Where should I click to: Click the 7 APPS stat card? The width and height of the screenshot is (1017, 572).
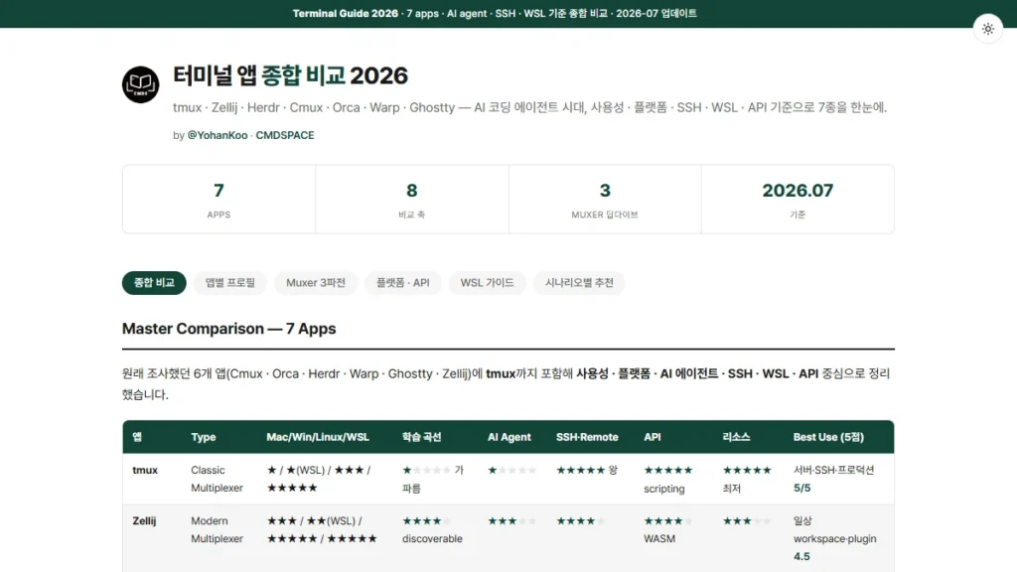[218, 199]
